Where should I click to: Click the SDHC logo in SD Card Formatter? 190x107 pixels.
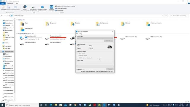(110, 47)
